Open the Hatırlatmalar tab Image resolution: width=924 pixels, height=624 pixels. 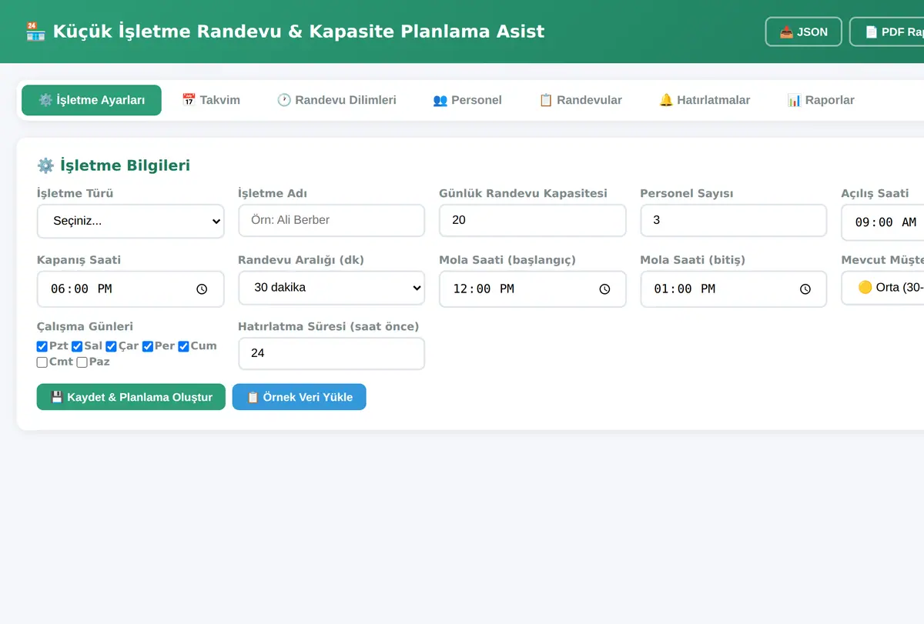(x=705, y=100)
